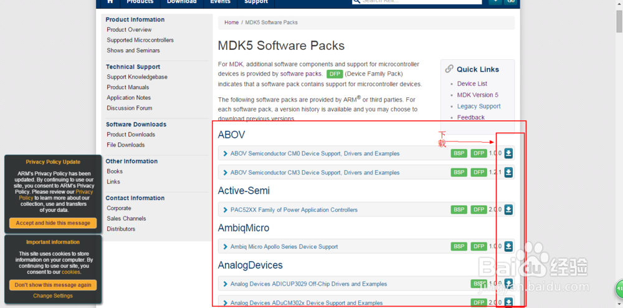Click the Go search button
Image resolution: width=623 pixels, height=308 pixels.
[x=511, y=2]
